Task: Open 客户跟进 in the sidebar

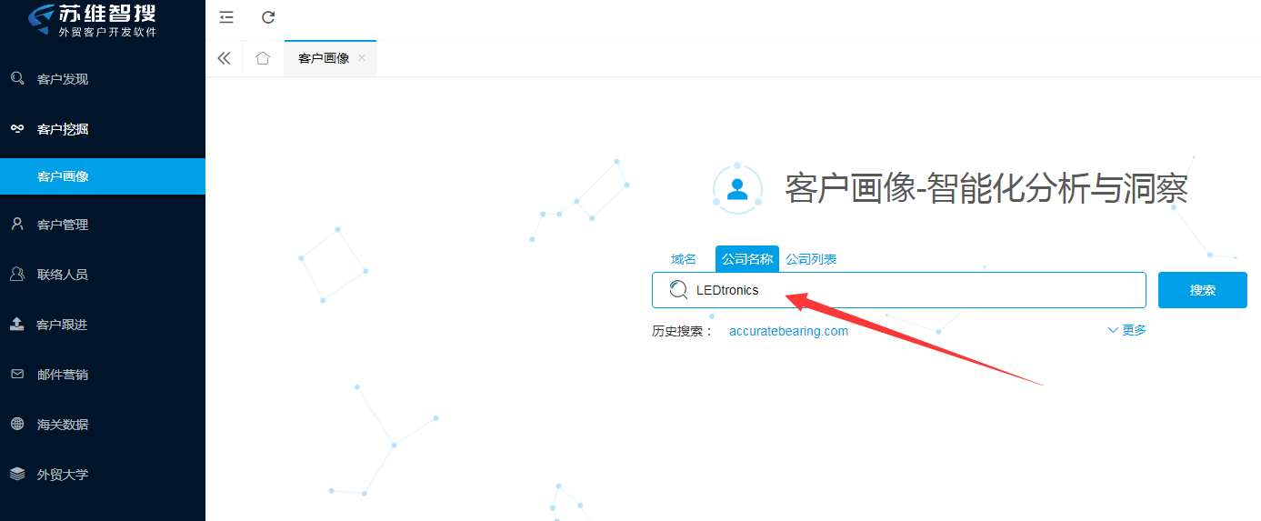Action: [62, 325]
